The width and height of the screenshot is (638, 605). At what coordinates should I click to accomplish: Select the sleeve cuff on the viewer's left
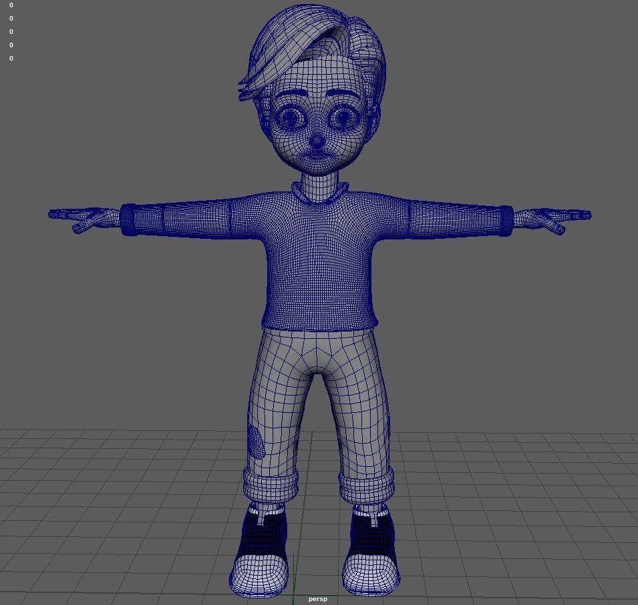coord(128,220)
